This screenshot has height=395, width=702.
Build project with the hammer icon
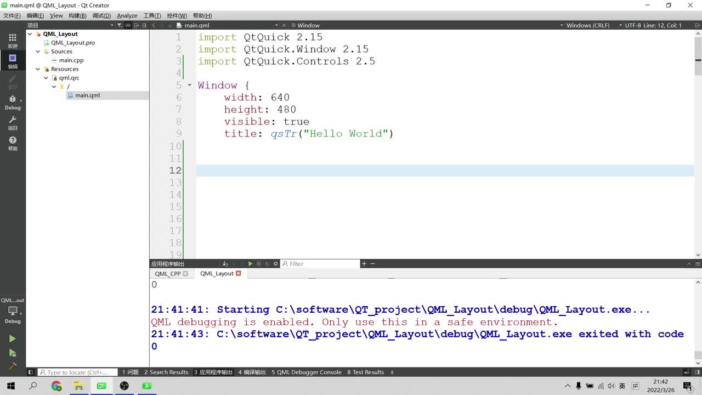coord(13,366)
